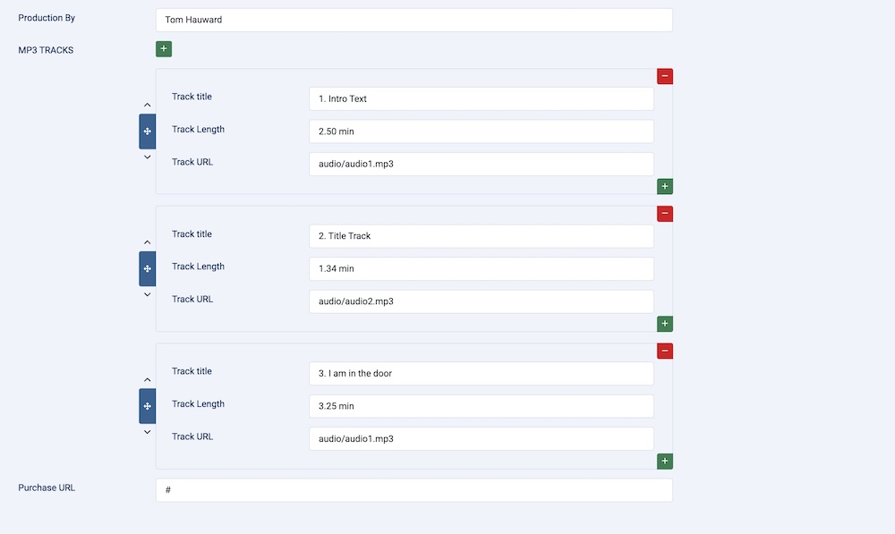
Task: Add a track after Intro Text track
Action: click(665, 187)
